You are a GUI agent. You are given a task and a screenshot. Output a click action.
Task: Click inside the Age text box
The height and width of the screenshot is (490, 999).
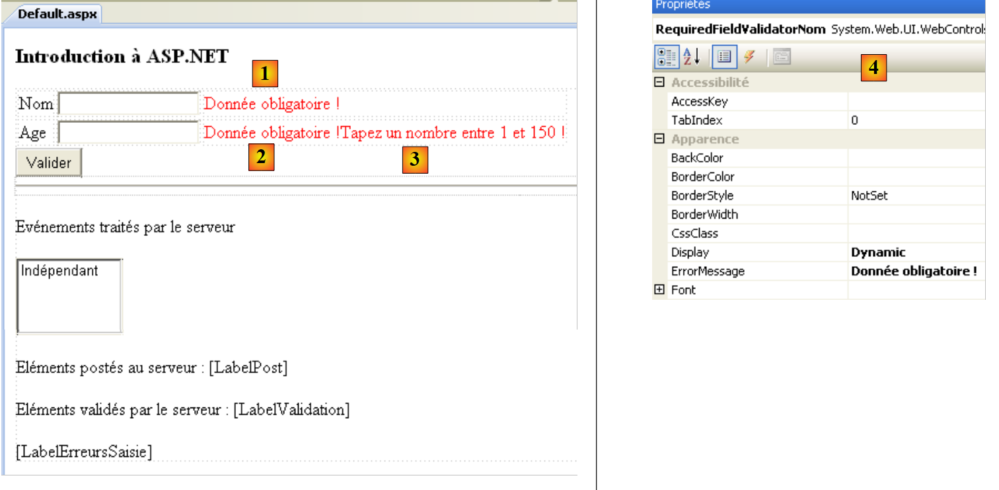tap(128, 133)
